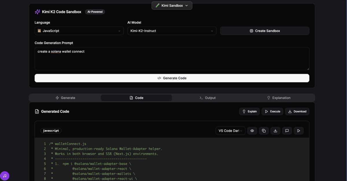Click the javascript language badge
347x181 pixels.
[x=51, y=131]
